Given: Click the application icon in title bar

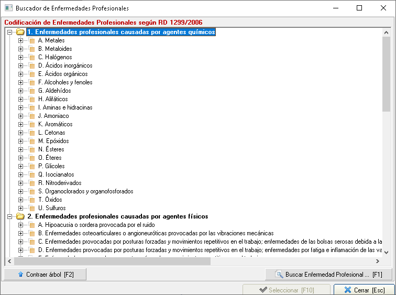Looking at the screenshot, I should point(7,8).
